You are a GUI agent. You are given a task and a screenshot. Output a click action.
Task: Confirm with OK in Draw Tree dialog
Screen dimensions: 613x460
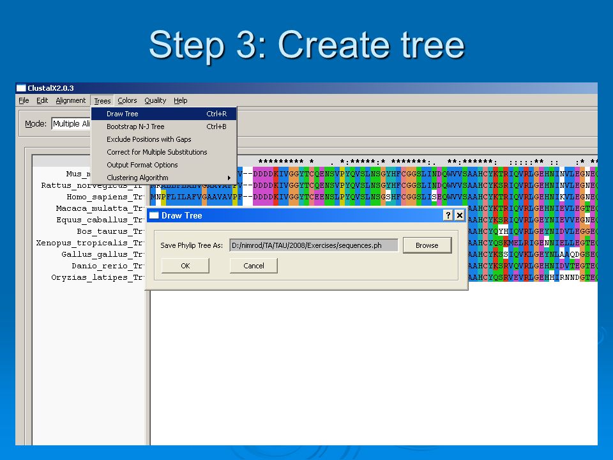pyautogui.click(x=185, y=266)
